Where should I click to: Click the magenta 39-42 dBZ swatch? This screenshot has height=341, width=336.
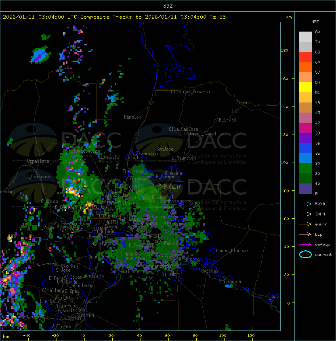pos(305,128)
